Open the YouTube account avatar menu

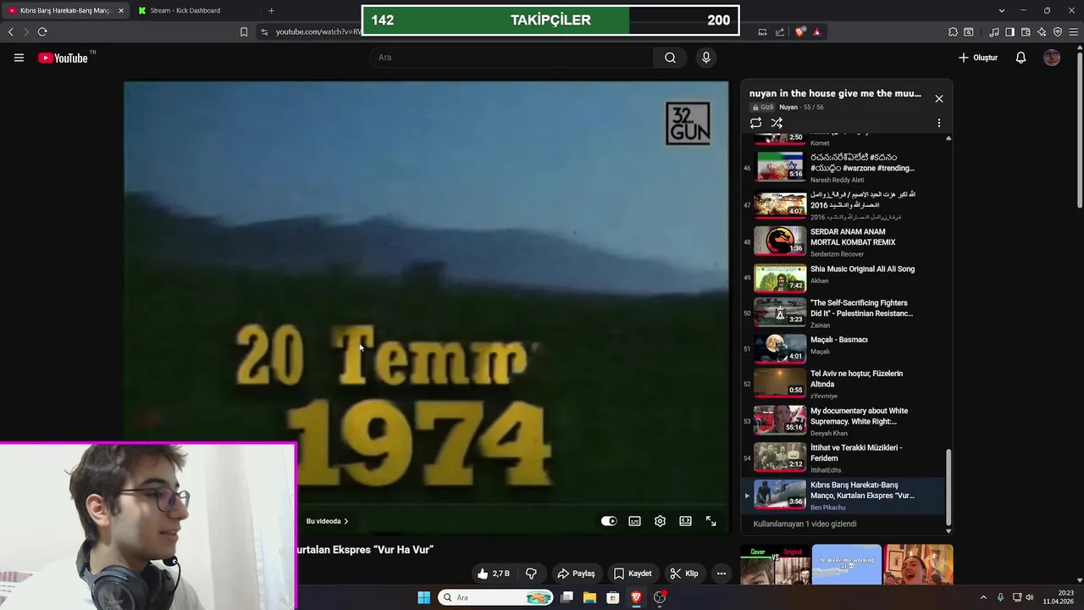1052,58
